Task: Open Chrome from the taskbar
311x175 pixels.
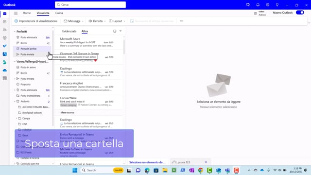Action: (201, 170)
